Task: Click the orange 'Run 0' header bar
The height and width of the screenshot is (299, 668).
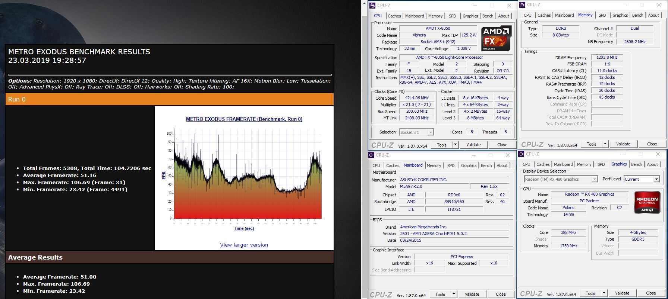Action: click(170, 99)
